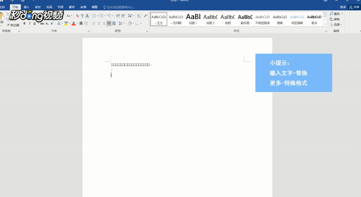Open the shading color dropdown arrow

(133, 23)
